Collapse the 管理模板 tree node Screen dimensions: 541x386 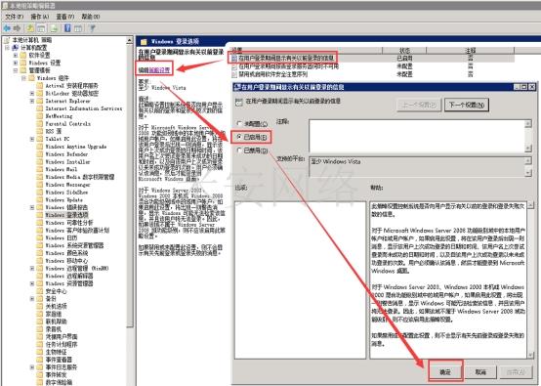click(16, 70)
